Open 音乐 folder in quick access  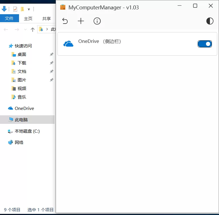tap(22, 97)
